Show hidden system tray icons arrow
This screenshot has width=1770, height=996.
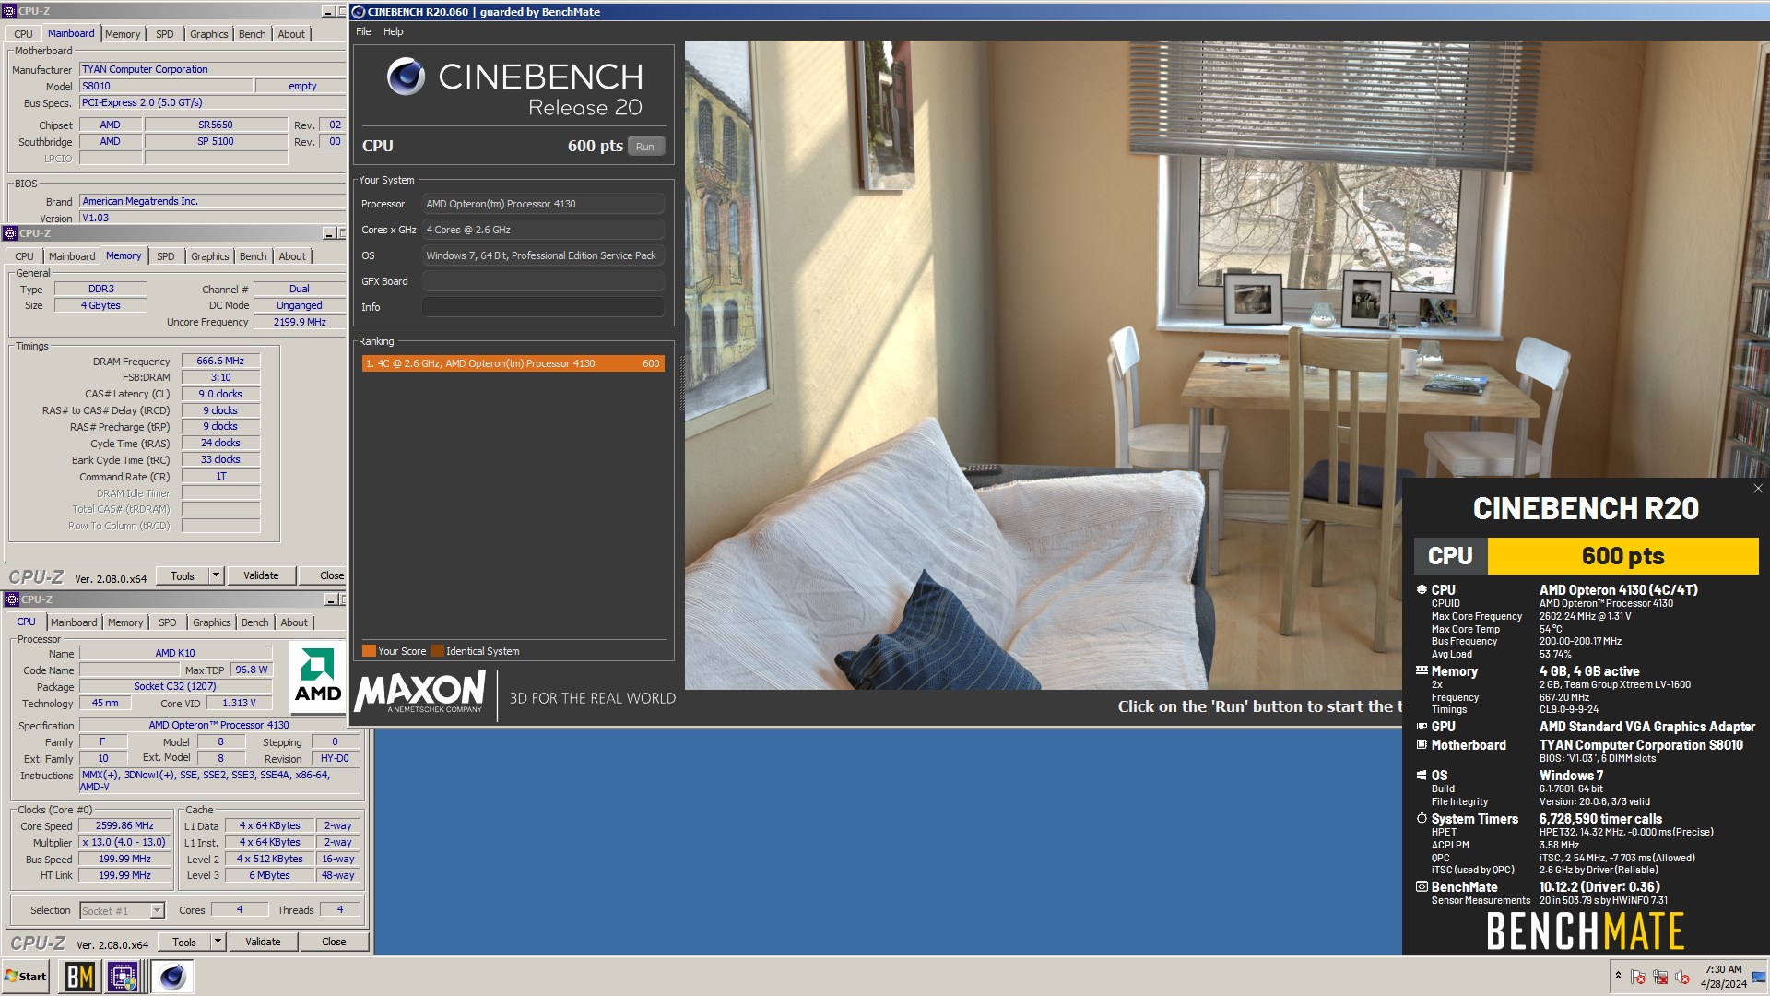pyautogui.click(x=1617, y=976)
